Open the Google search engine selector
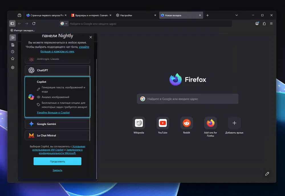Viewport: 285px width, 196px height. click(x=64, y=24)
